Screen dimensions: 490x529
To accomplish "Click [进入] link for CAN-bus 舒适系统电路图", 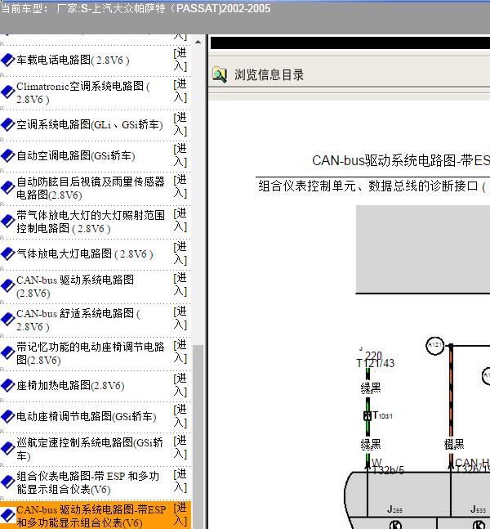I will click(180, 318).
